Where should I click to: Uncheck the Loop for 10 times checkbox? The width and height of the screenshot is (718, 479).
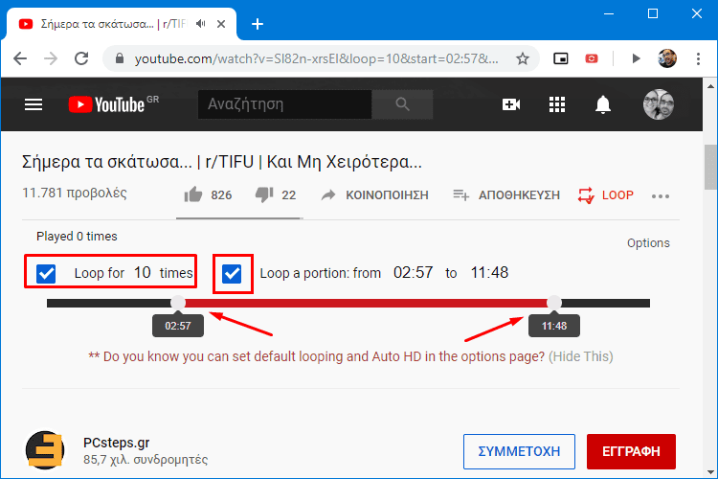tap(46, 274)
